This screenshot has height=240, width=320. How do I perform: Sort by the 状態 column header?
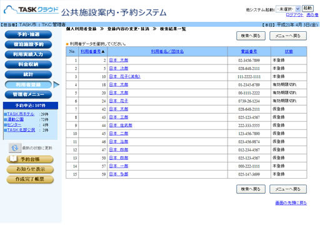[x=289, y=51]
